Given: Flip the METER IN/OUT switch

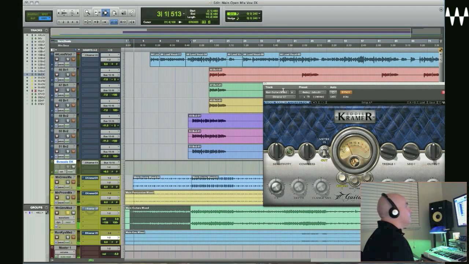Looking at the screenshot, I should (x=324, y=151).
